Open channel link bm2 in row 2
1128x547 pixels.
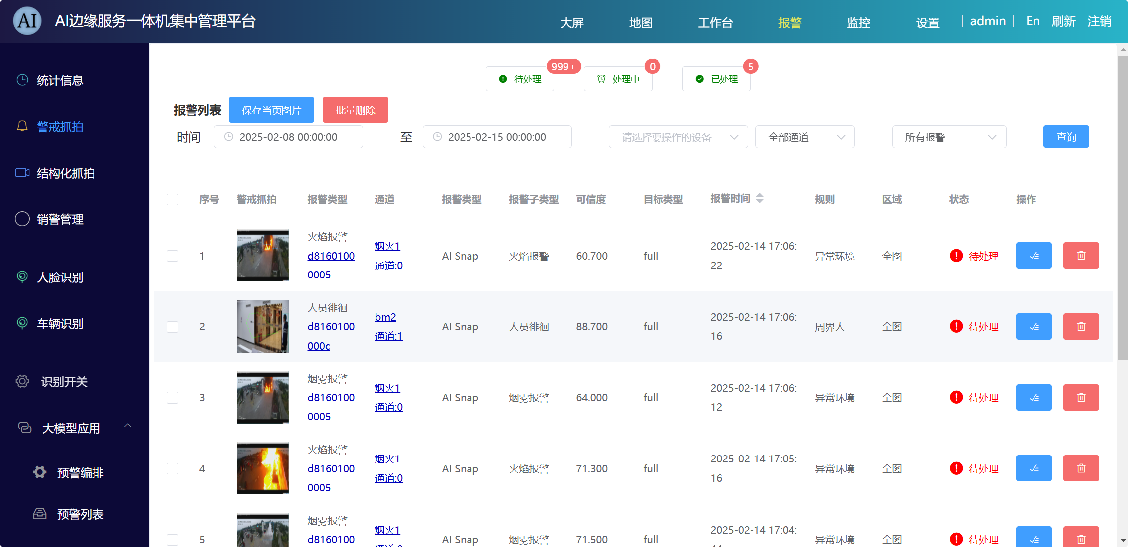[x=385, y=317]
